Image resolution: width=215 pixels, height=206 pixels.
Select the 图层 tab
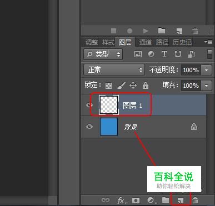tap(125, 42)
